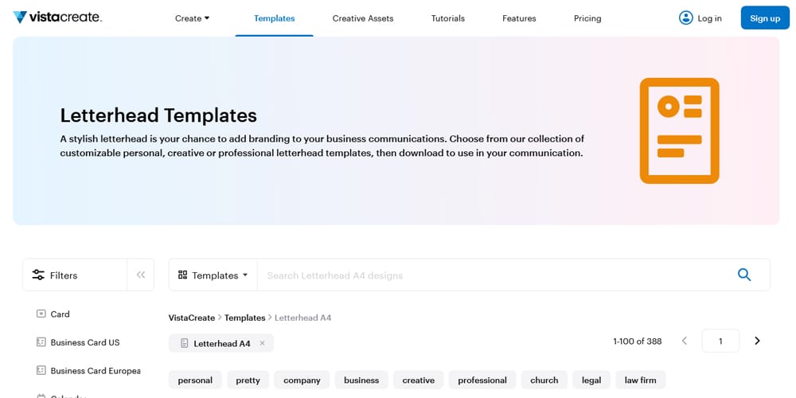Click the Sign up button
Image resolution: width=796 pixels, height=398 pixels.
tap(765, 18)
